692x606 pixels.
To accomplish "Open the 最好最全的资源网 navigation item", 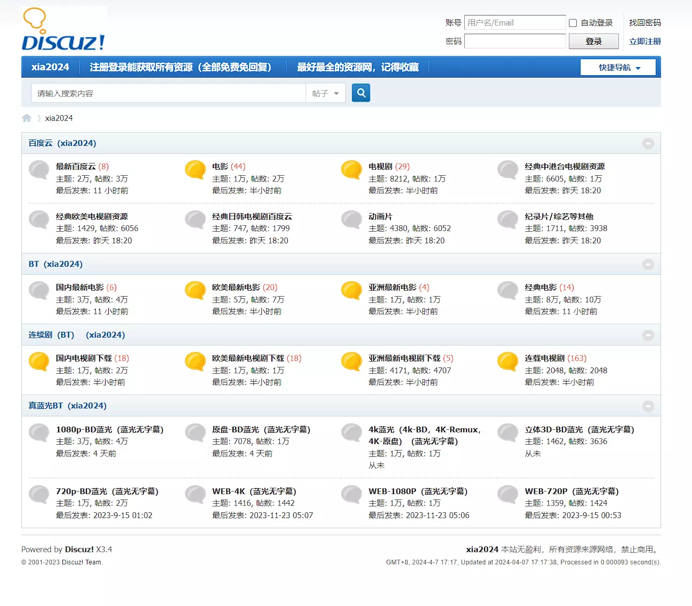I will (x=357, y=67).
